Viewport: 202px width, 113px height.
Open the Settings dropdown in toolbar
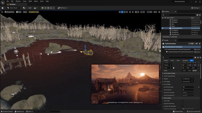pyautogui.click(x=196, y=8)
